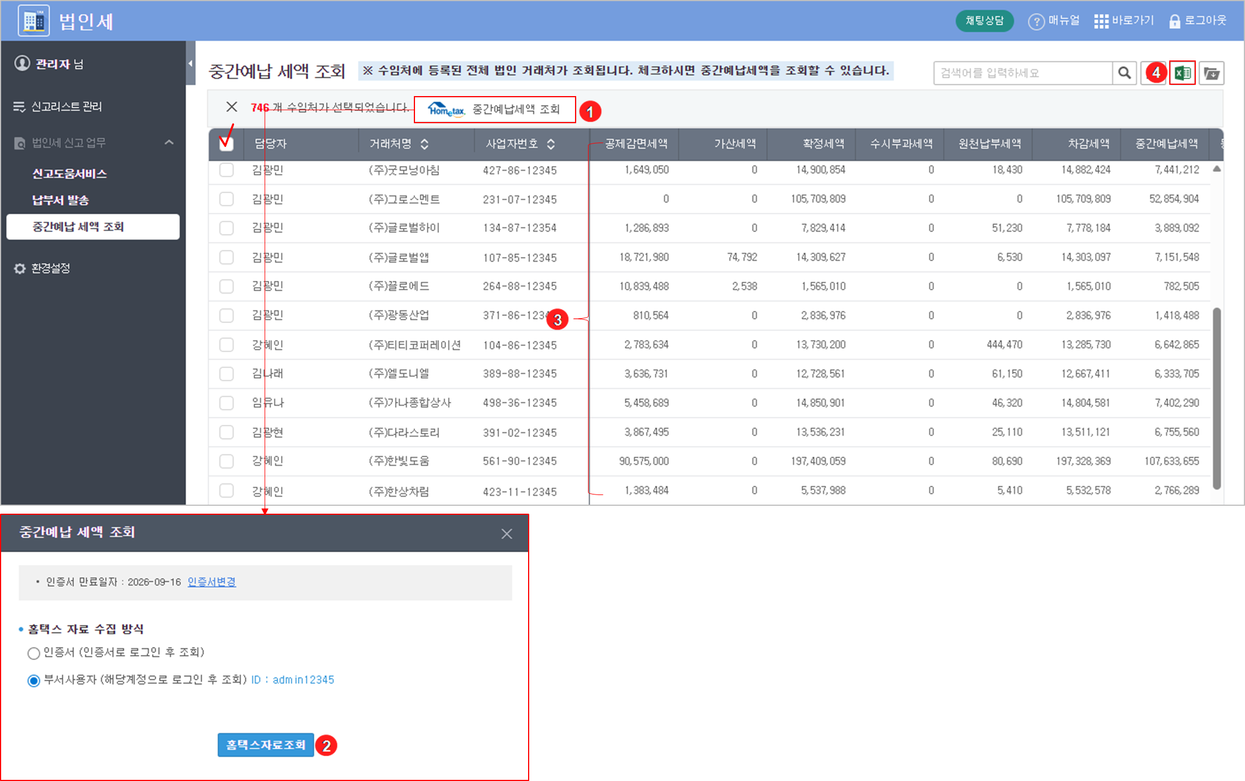Image resolution: width=1245 pixels, height=781 pixels.
Task: Click the 로그아웃 lock icon
Action: [x=1174, y=21]
